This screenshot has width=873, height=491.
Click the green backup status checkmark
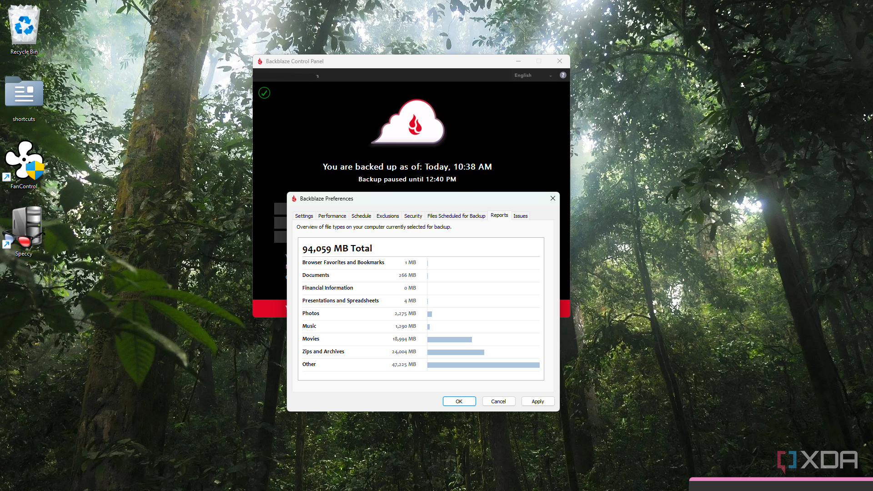pos(264,93)
